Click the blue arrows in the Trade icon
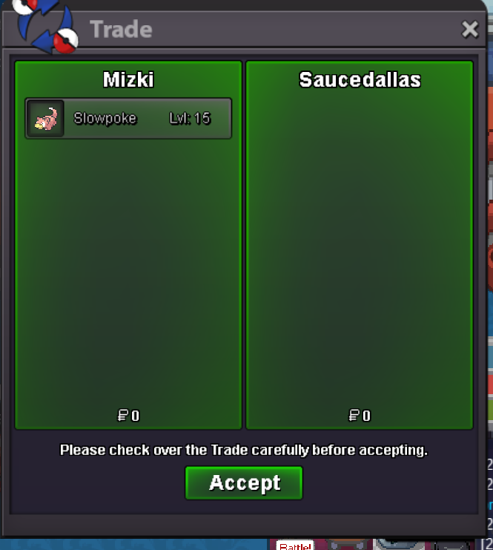The width and height of the screenshot is (493, 550). [44, 24]
